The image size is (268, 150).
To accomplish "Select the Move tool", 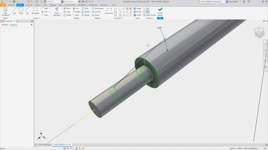I will [x=67, y=8].
